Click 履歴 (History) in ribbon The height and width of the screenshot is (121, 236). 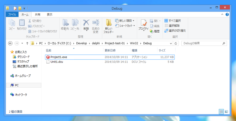[155, 31]
